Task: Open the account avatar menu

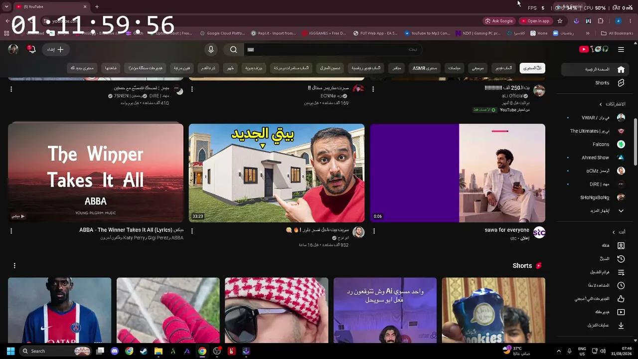Action: click(13, 49)
